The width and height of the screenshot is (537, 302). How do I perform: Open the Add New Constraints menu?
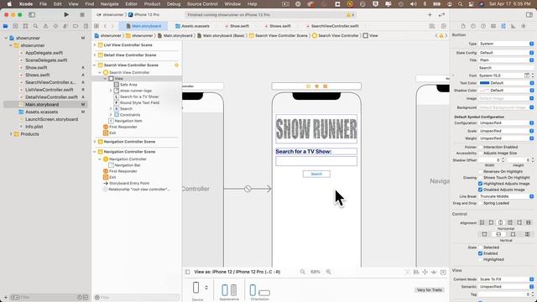pos(425,272)
